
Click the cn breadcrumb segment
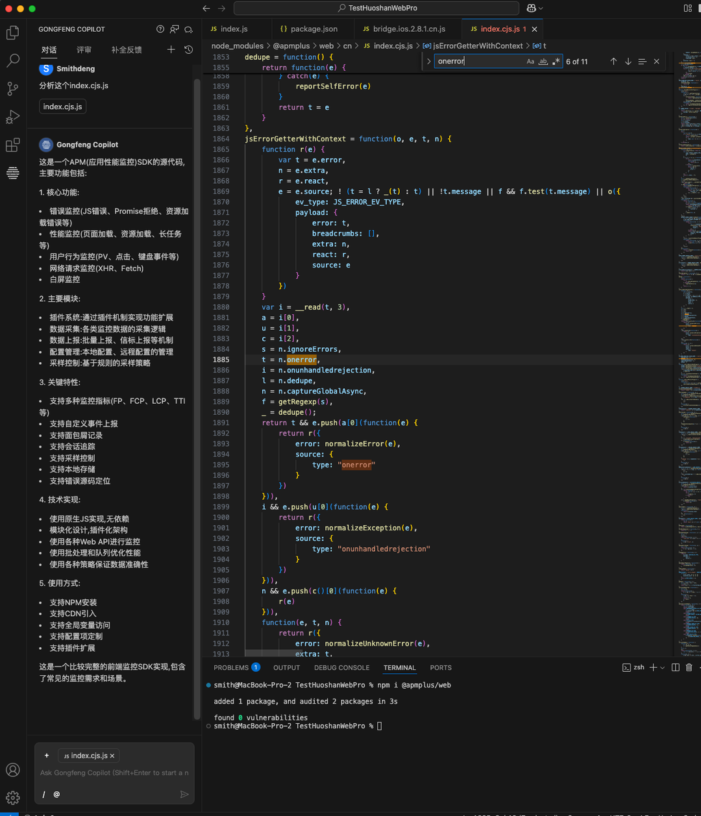pos(347,46)
